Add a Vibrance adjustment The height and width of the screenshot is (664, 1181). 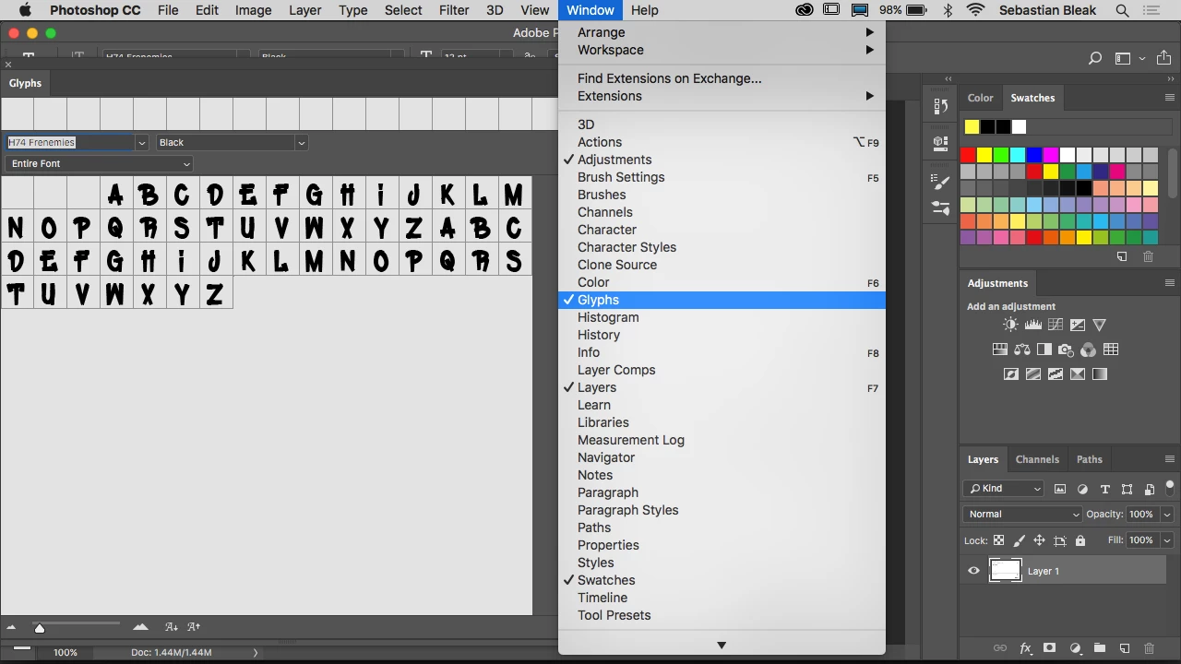click(1099, 325)
